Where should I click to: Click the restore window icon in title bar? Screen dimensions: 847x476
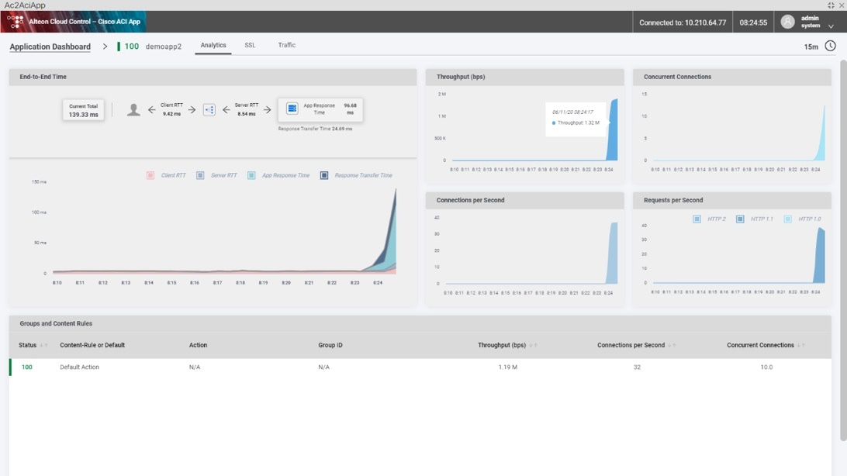tap(831, 5)
